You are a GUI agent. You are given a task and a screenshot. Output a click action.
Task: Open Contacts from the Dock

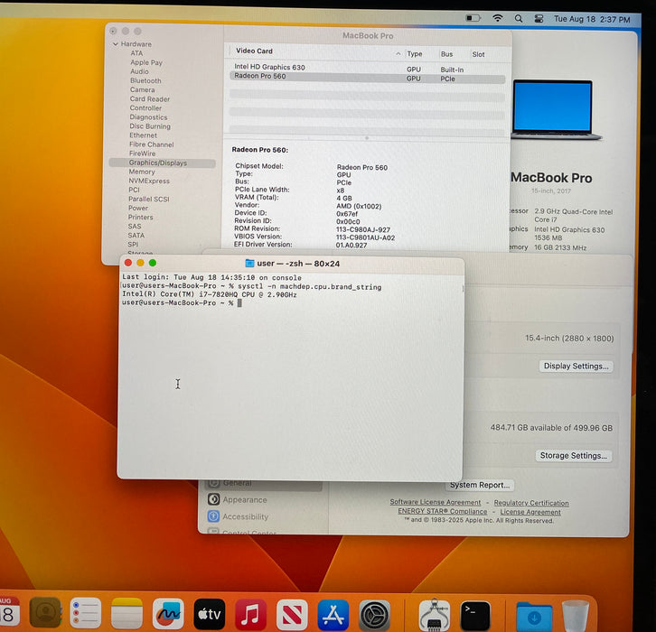[45, 613]
